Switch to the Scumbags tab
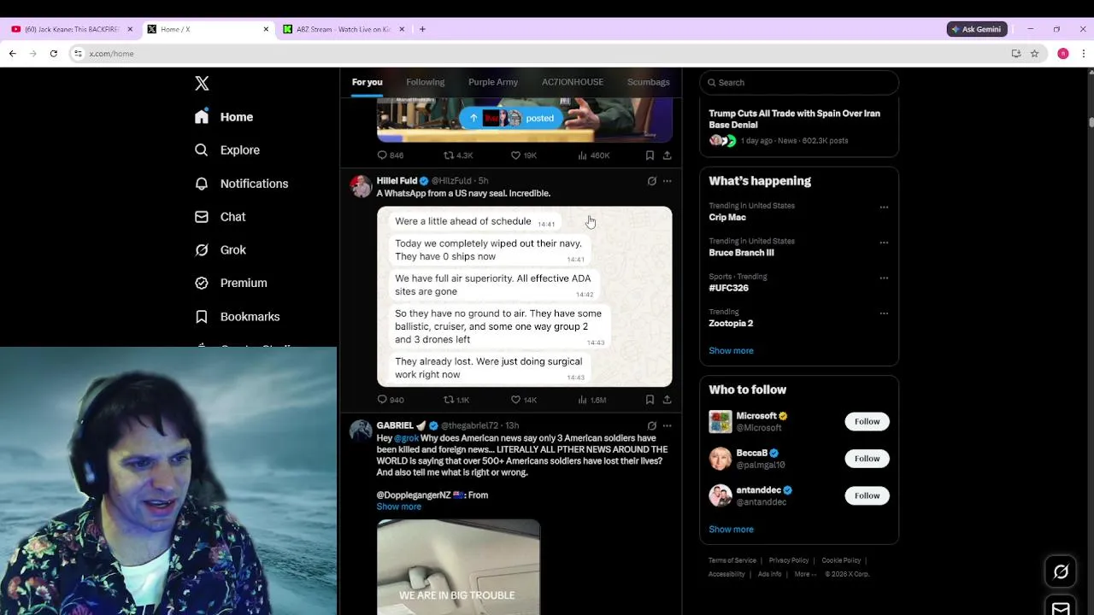 point(649,82)
